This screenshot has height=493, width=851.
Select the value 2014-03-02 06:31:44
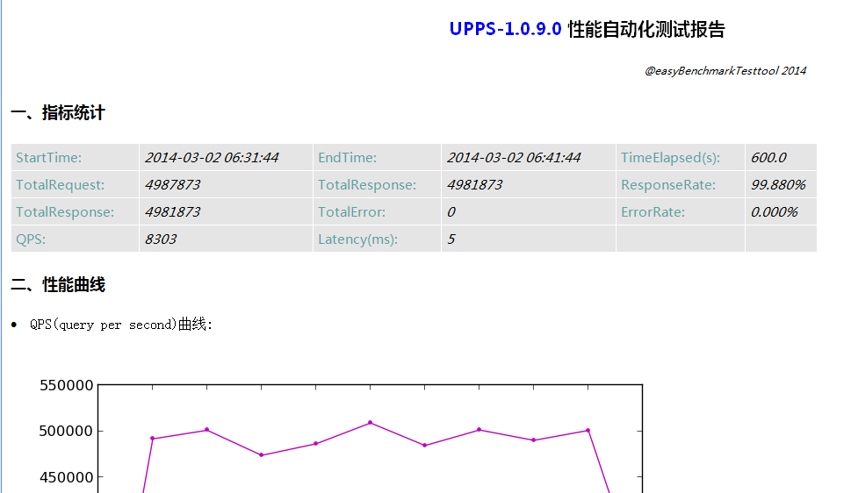[212, 157]
